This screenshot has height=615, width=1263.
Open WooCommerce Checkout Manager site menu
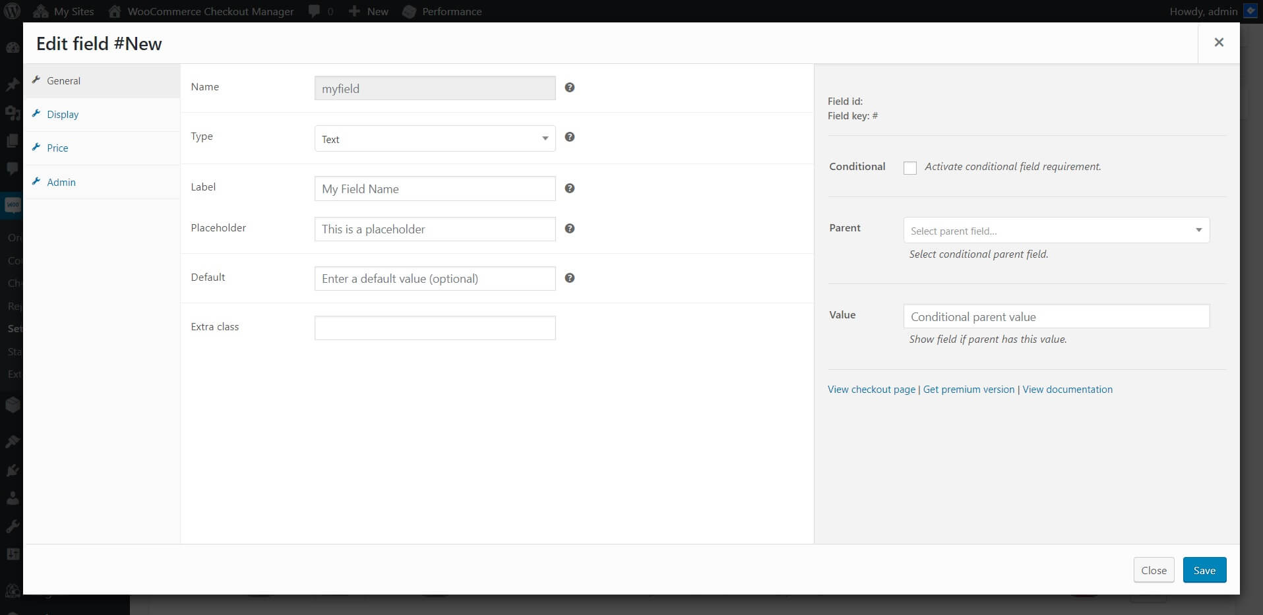(201, 11)
